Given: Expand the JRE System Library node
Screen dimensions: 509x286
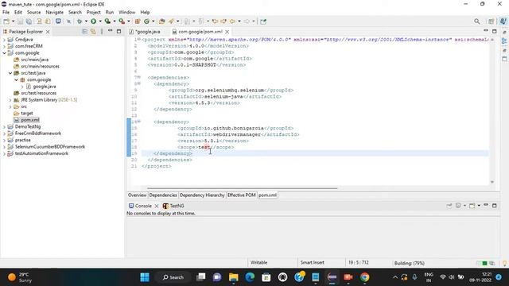Looking at the screenshot, I should tap(10, 100).
